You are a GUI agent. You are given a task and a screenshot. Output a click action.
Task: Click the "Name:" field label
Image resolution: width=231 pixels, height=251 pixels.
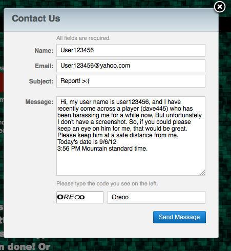(44, 51)
